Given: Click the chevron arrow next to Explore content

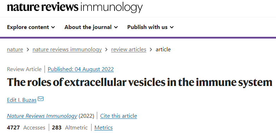Looking at the screenshot, I should [x=53, y=27].
